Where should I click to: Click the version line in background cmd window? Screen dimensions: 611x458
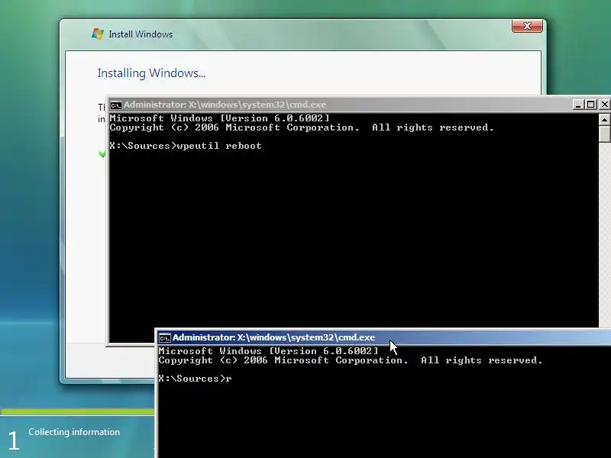pos(219,118)
